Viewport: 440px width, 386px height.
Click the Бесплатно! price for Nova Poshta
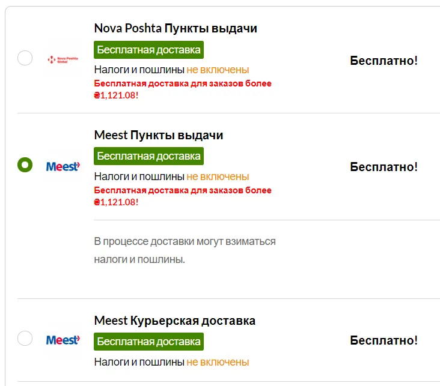(x=384, y=61)
